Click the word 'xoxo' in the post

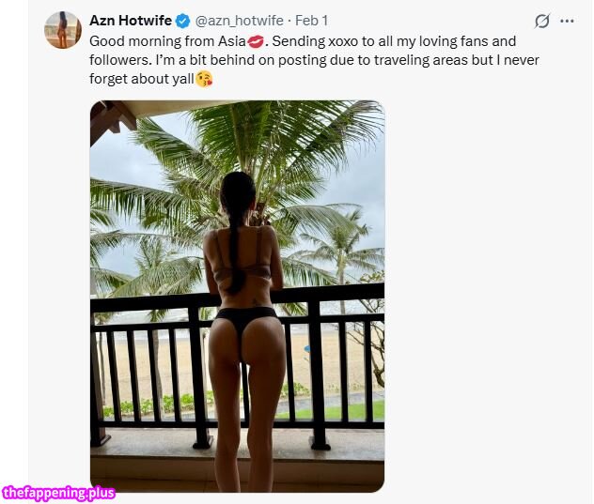(343, 41)
